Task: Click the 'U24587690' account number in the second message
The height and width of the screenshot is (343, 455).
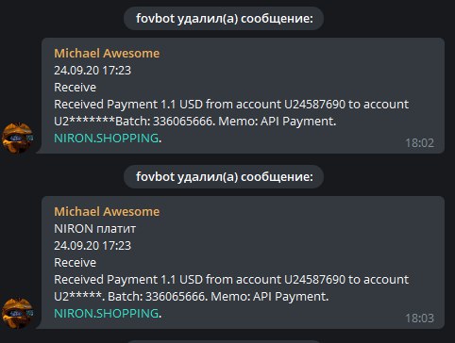Action: [314, 280]
